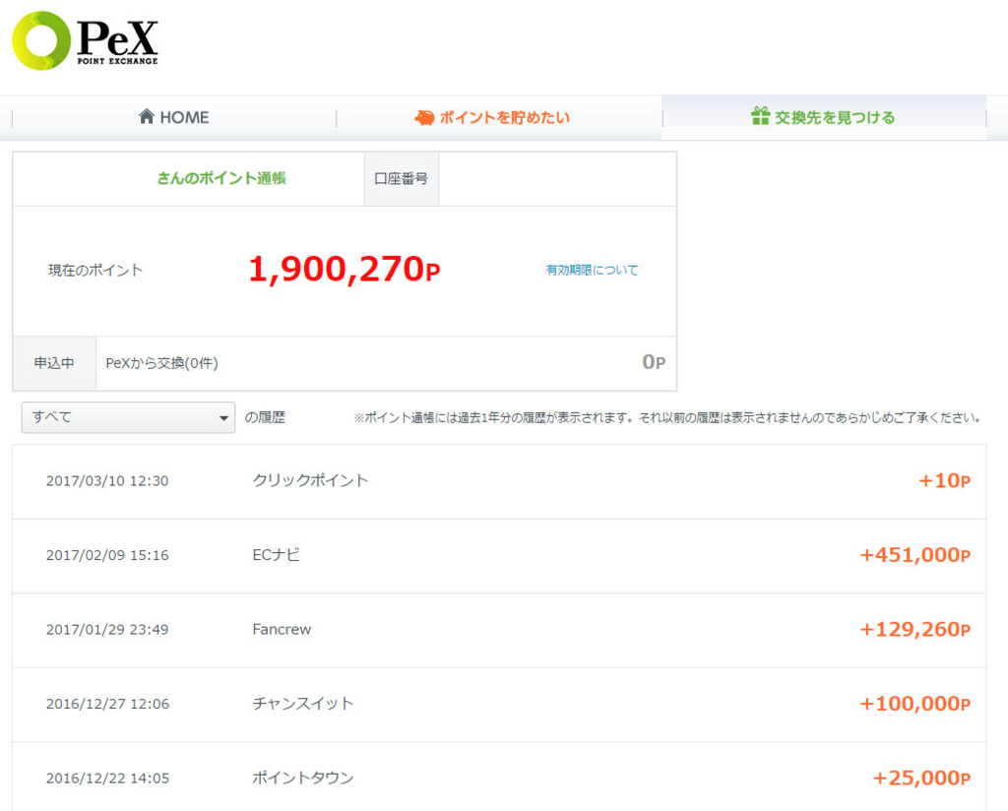The width and height of the screenshot is (1008, 811).
Task: Click the orange piggy bank icon
Action: click(424, 117)
